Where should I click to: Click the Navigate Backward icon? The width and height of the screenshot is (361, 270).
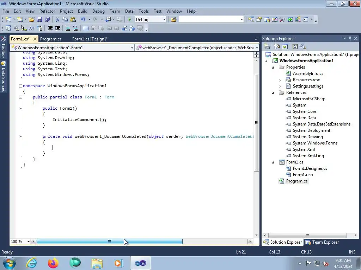[108, 20]
